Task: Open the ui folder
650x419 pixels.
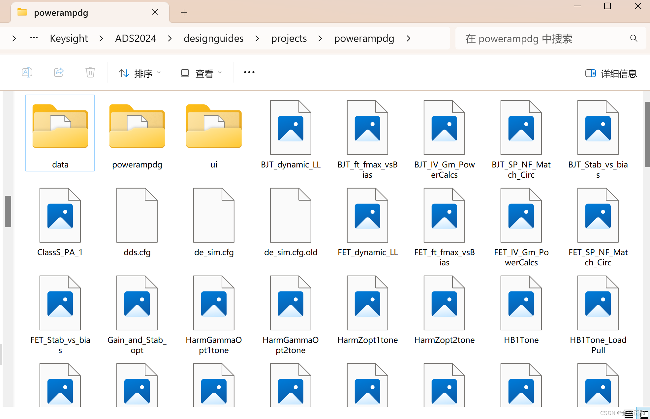Action: coord(214,132)
